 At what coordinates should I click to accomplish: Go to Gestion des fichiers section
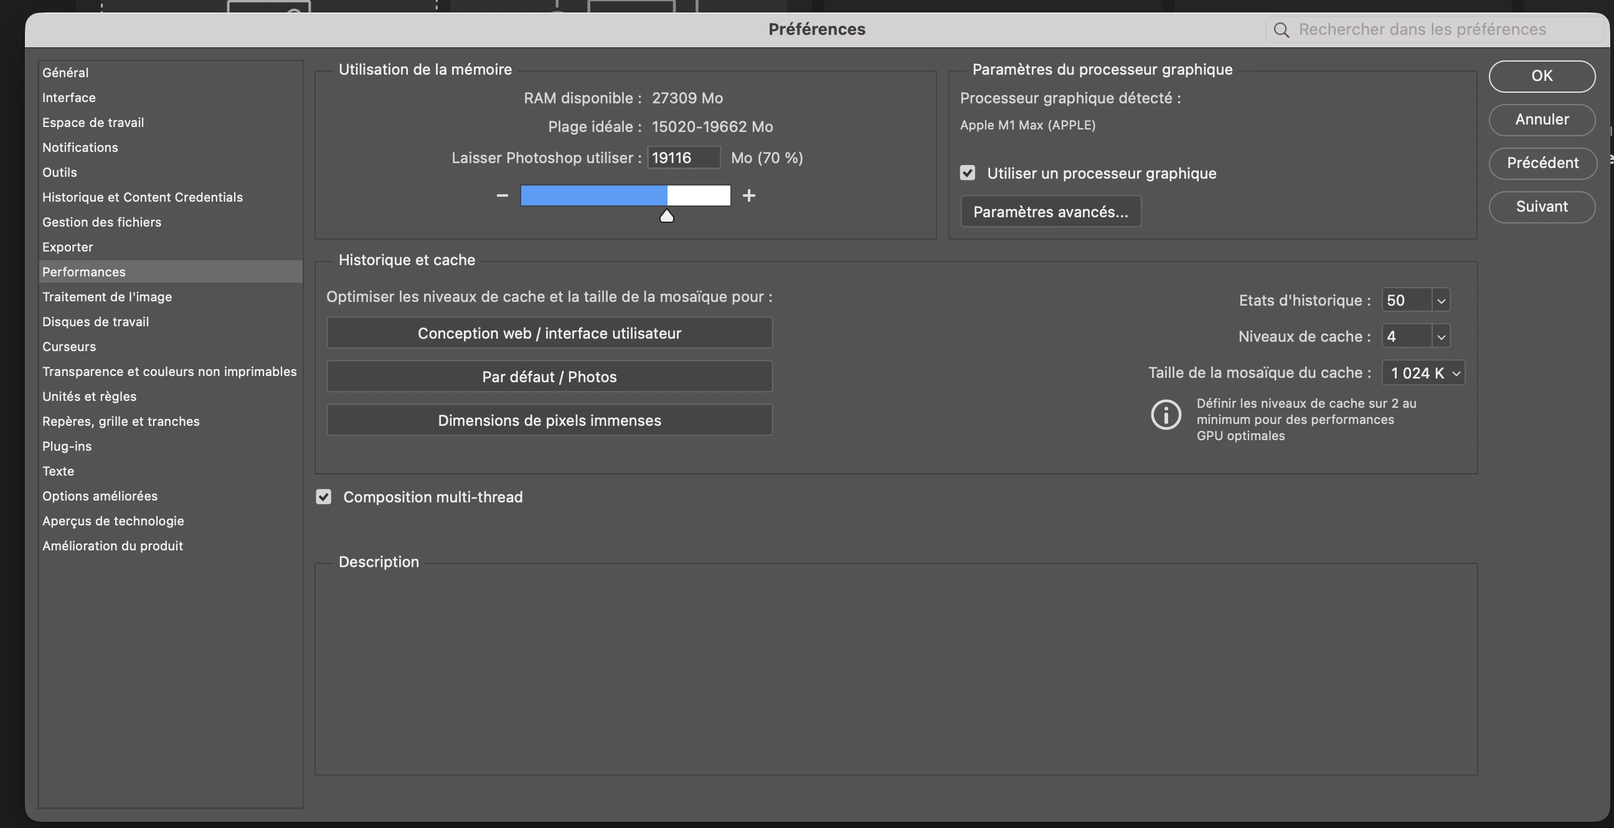pyautogui.click(x=101, y=222)
